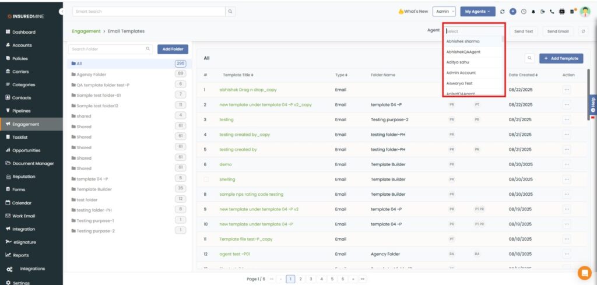Screen dimensions: 597x285
Task: Open the Document Manager
Action: (30, 164)
